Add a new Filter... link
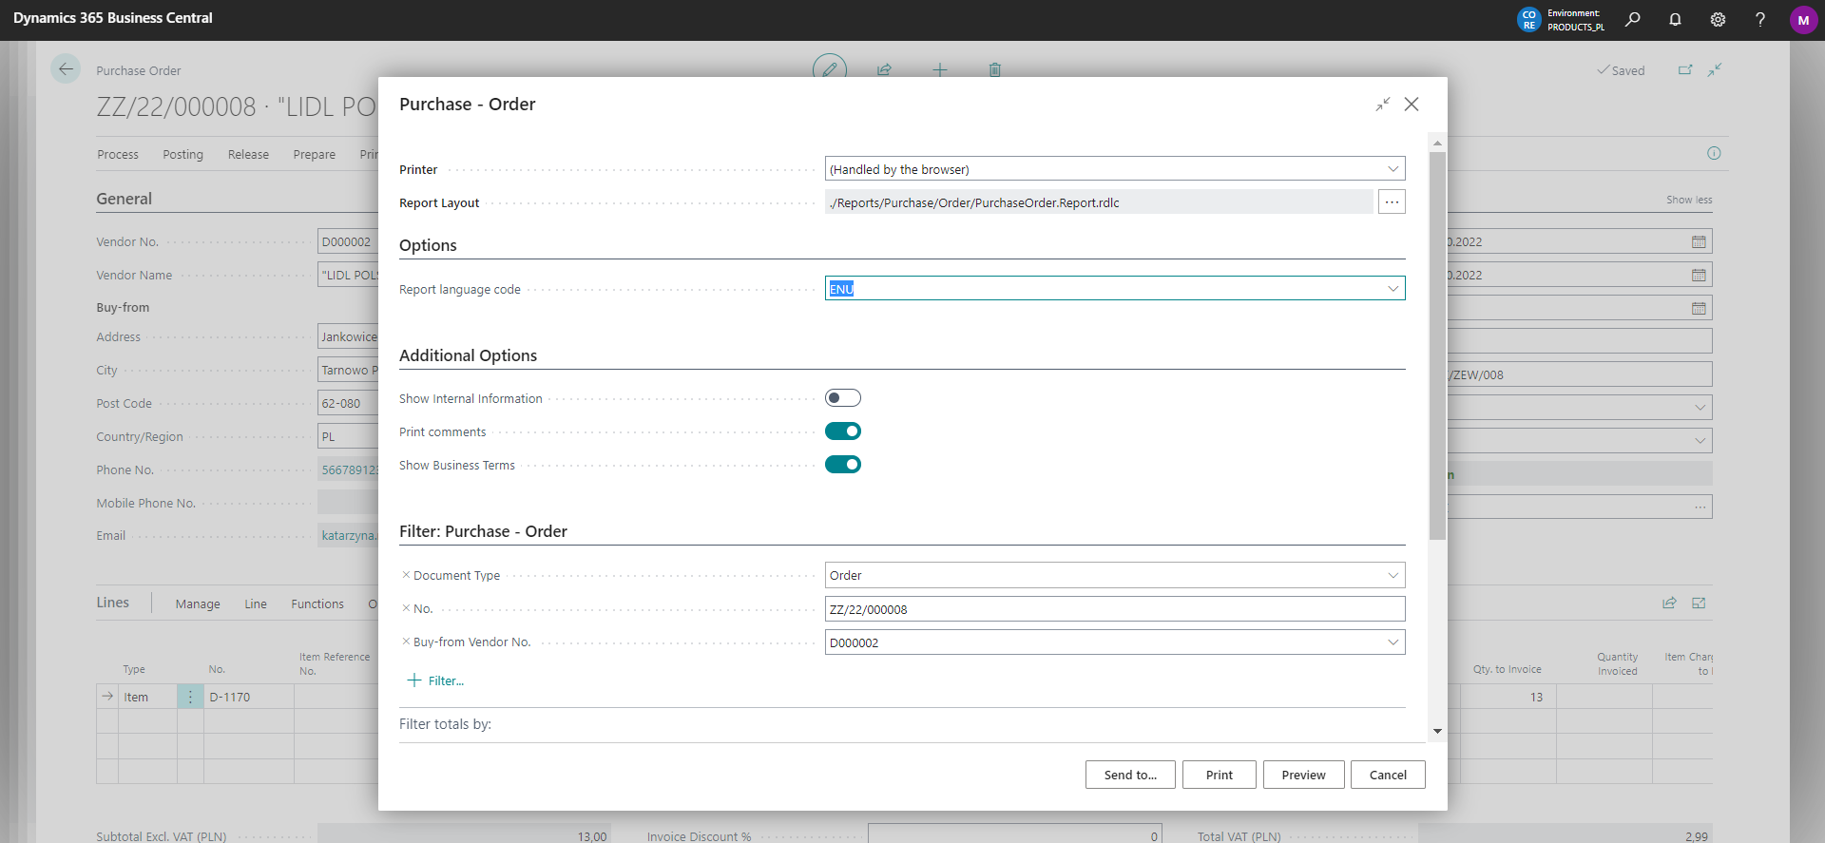 (x=435, y=680)
